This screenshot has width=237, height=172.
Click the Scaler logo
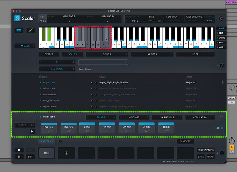tap(25, 19)
